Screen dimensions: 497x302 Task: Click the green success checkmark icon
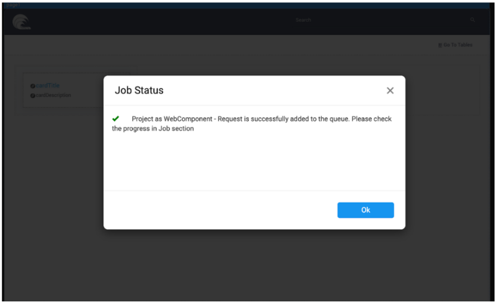click(116, 119)
